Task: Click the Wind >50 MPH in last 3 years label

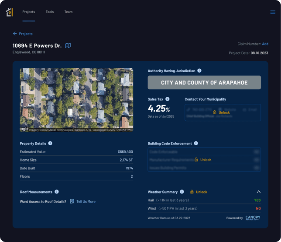Action: coord(172,208)
